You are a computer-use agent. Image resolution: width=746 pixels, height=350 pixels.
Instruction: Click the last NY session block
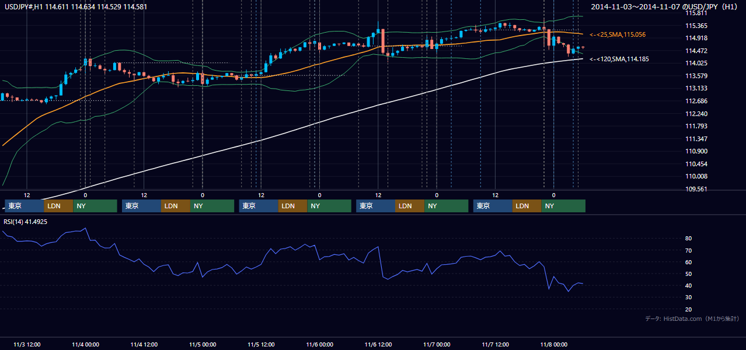(563, 206)
